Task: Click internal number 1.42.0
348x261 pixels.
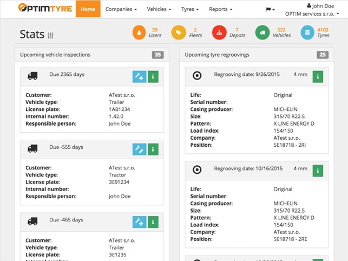Action: click(116, 116)
